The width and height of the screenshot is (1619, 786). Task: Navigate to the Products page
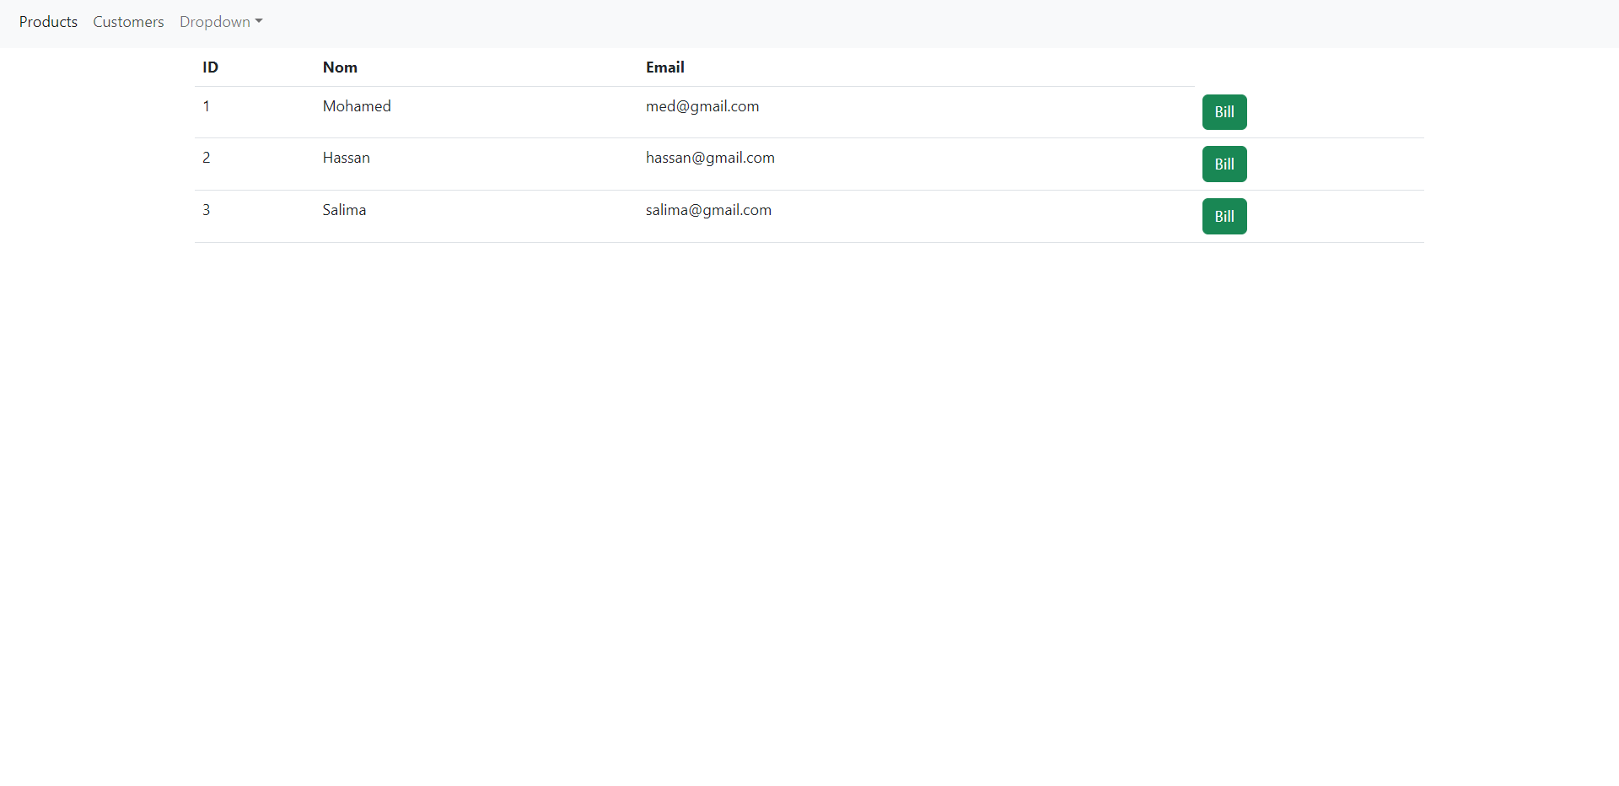click(x=48, y=21)
